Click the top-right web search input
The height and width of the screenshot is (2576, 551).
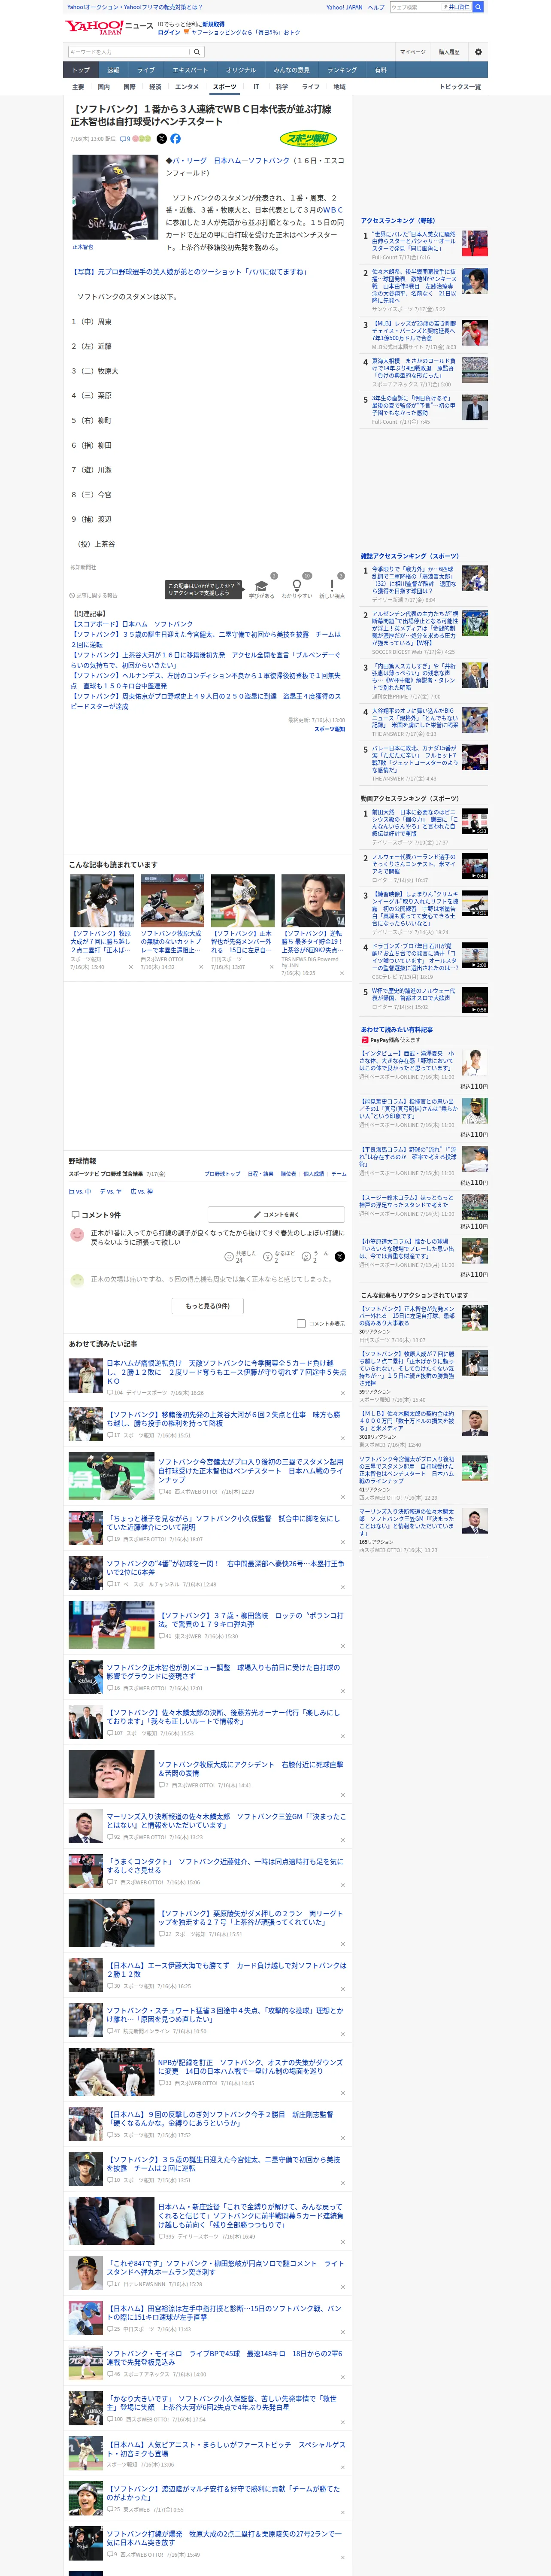point(416,7)
